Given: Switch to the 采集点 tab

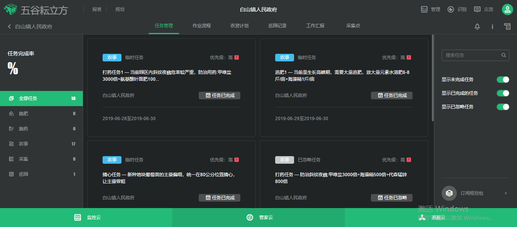Looking at the screenshot, I should coord(353,26).
